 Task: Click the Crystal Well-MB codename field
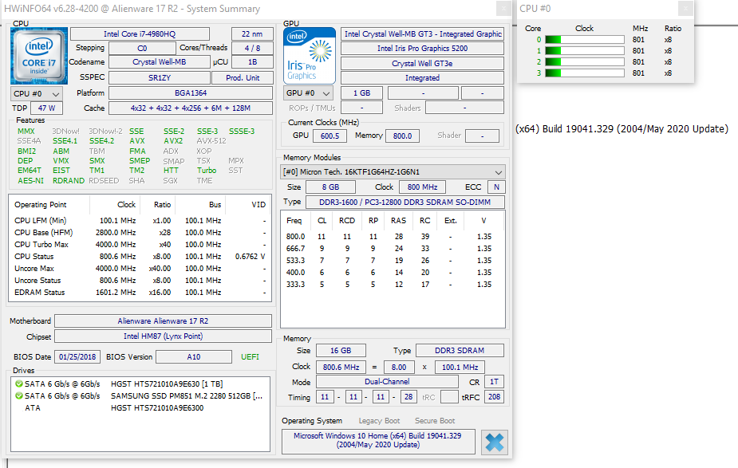[159, 62]
